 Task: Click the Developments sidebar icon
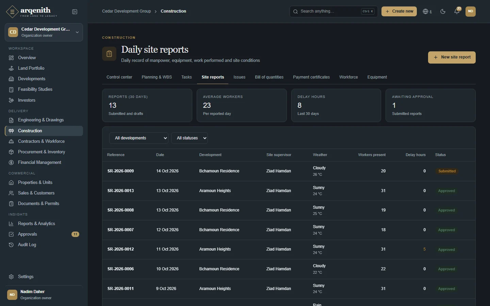[11, 79]
